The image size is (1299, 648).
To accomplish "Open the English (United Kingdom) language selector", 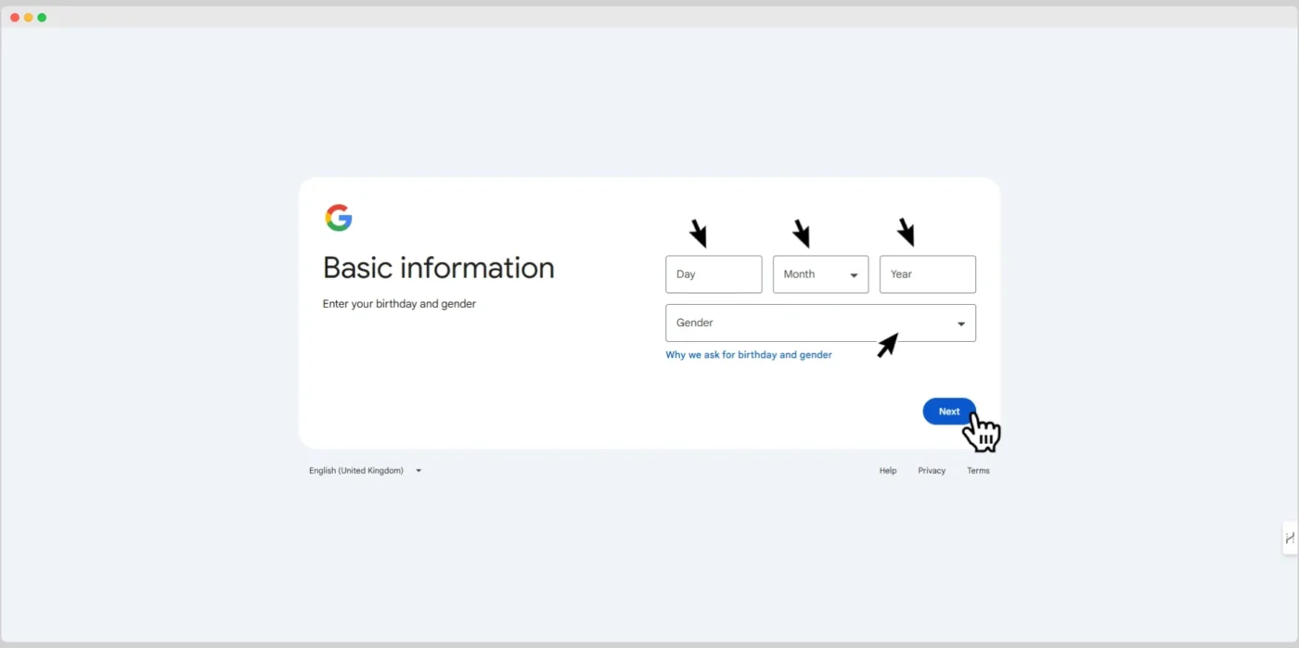I will (x=365, y=471).
